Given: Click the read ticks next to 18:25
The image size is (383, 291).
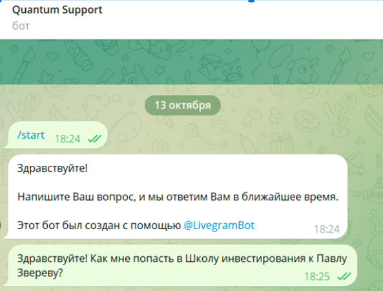Looking at the screenshot, I should [x=344, y=276].
